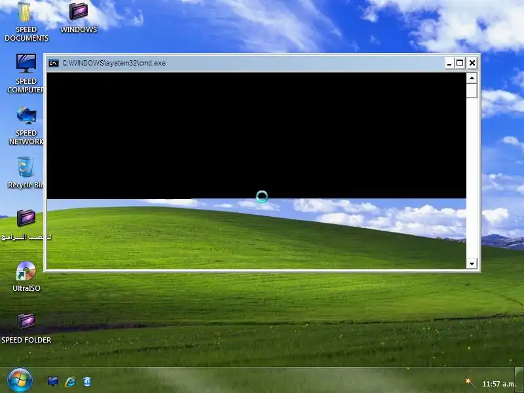Screen dimensions: 524x393
Task: Close the cmd.exe window
Action: (x=472, y=63)
